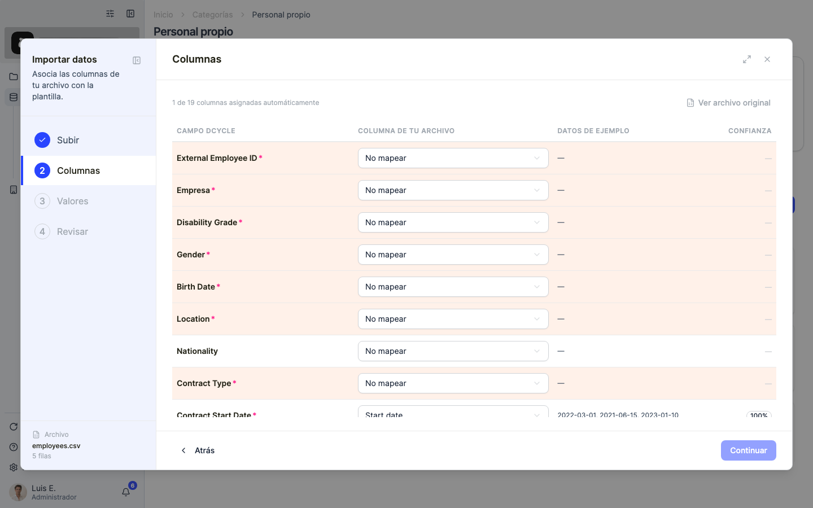Click the Continuar button
The width and height of the screenshot is (813, 508).
(x=749, y=450)
